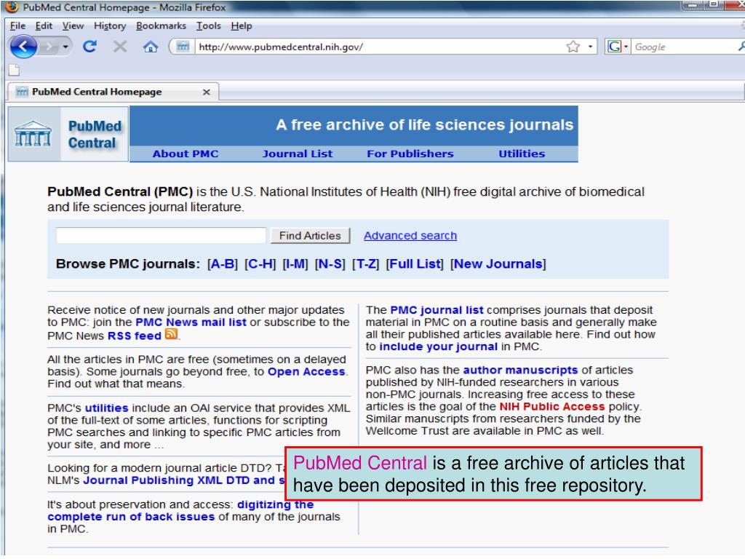Follow the Advanced search link

tap(410, 236)
